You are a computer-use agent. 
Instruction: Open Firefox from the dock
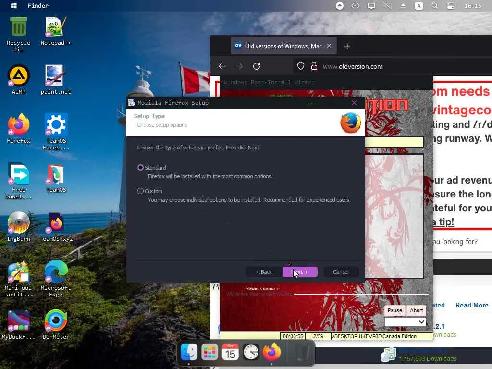click(272, 352)
